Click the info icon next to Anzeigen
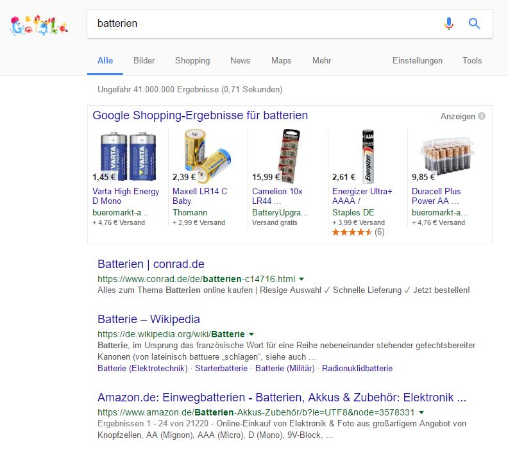The image size is (508, 452). pyautogui.click(x=482, y=116)
